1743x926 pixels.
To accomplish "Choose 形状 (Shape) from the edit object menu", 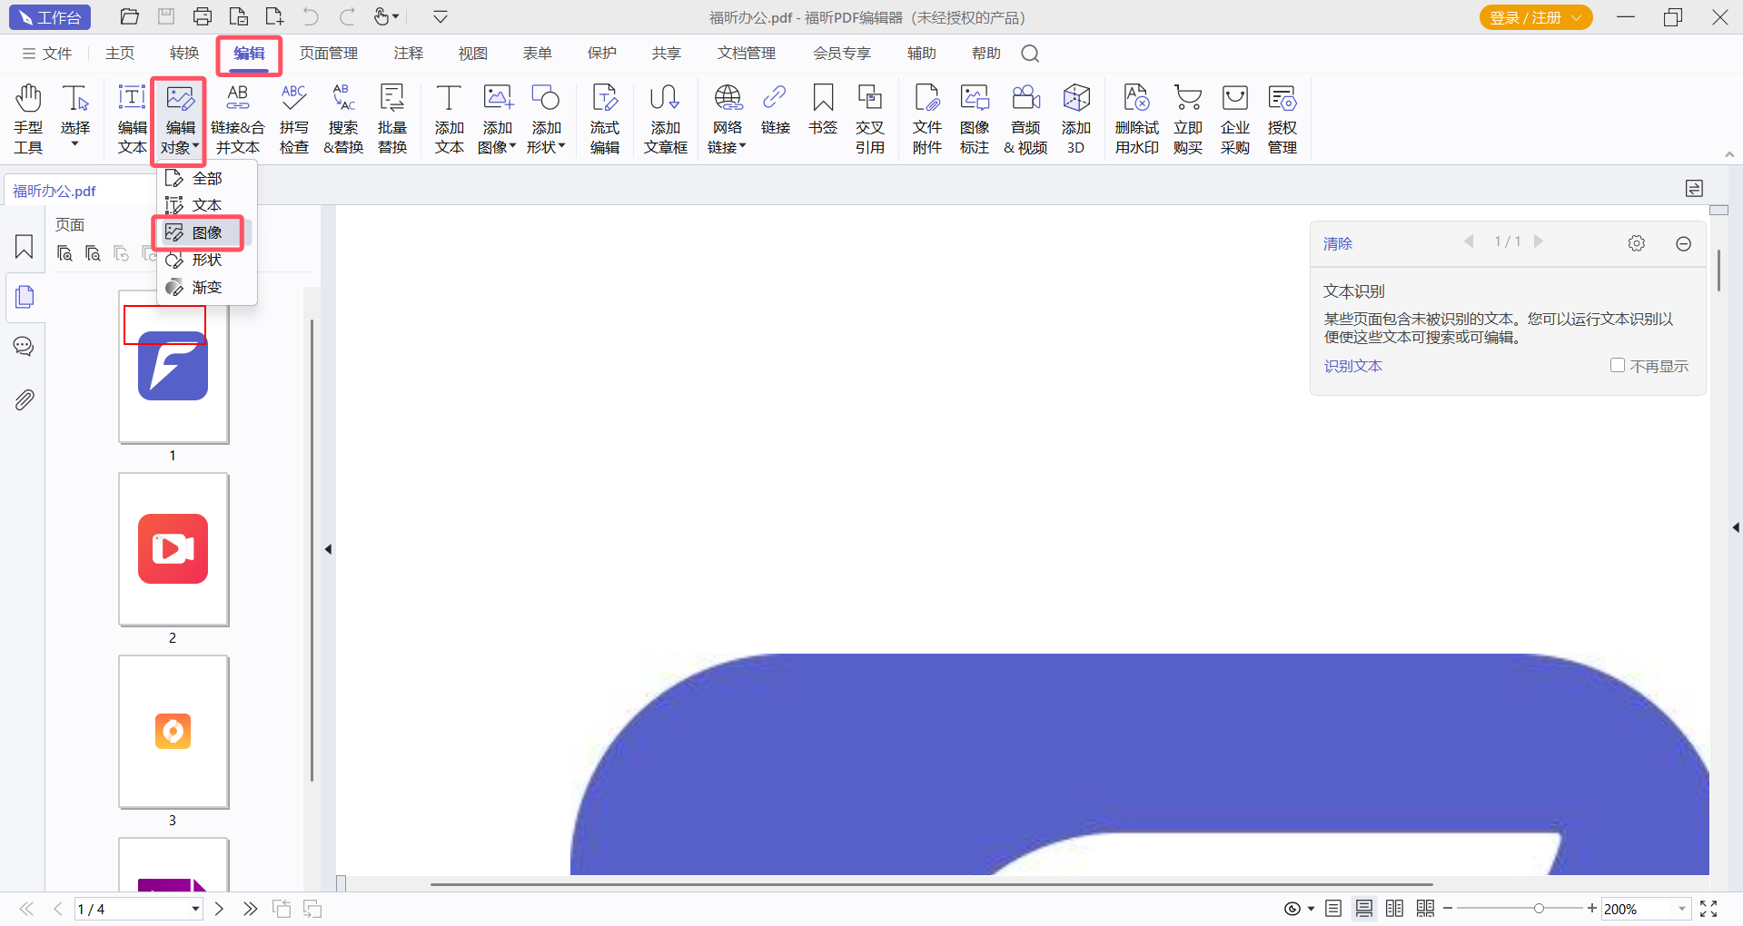I will (206, 261).
